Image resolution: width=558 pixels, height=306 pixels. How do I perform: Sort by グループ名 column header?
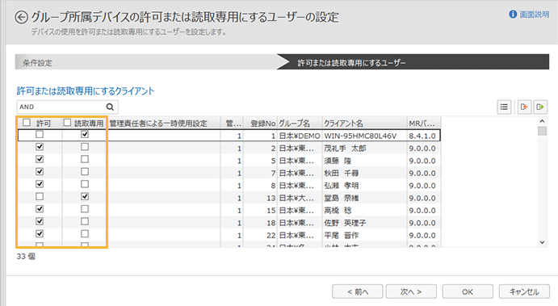tap(300, 123)
